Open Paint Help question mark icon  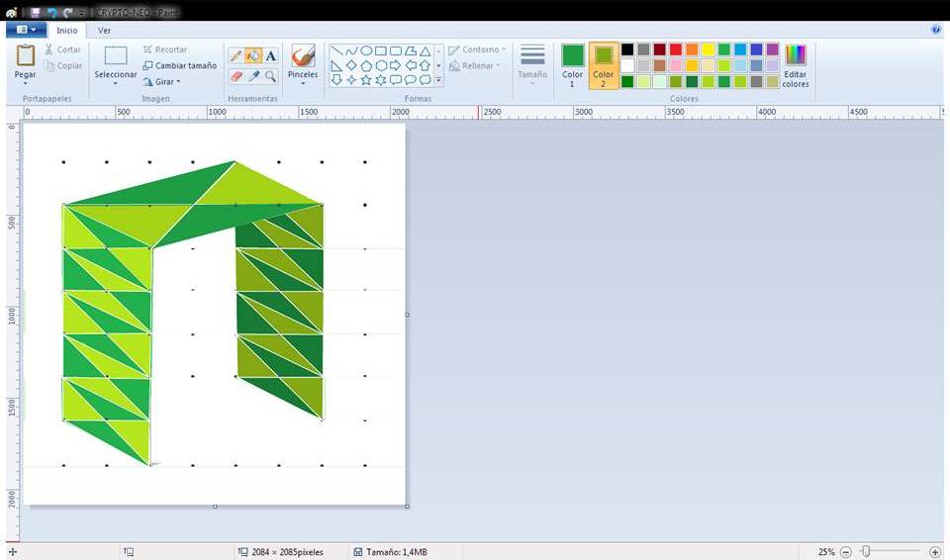[x=937, y=30]
